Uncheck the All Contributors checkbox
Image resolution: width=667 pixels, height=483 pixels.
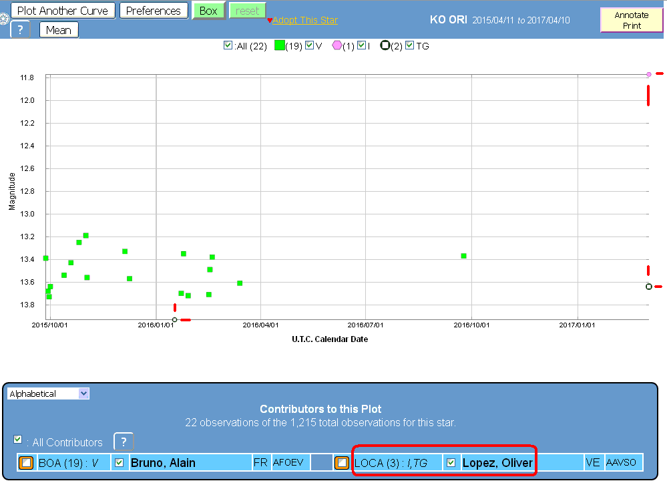pos(18,440)
